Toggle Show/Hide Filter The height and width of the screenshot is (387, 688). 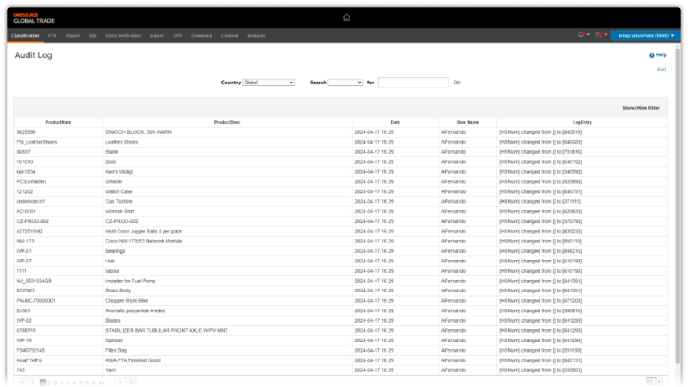(641, 108)
